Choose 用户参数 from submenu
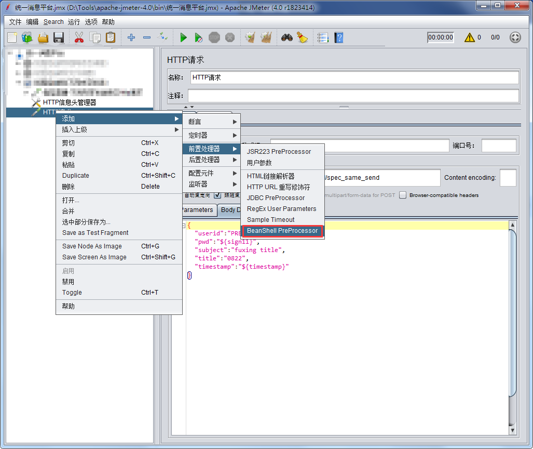 coord(282,163)
